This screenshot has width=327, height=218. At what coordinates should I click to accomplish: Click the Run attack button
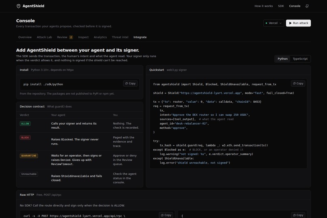[298, 23]
